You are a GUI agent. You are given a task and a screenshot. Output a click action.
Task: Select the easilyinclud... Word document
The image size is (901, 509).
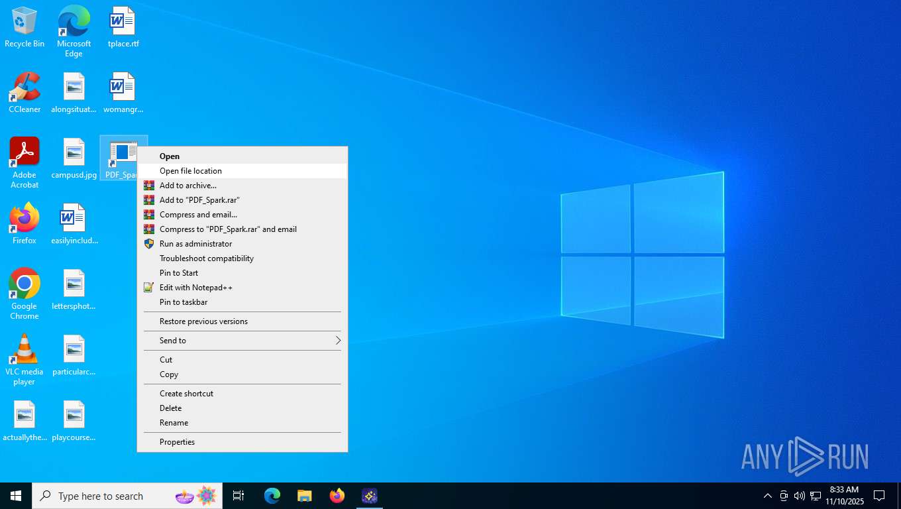point(74,224)
